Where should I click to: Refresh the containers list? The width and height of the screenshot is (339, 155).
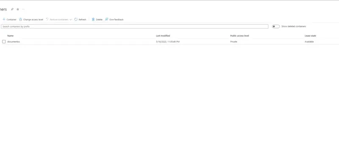(x=80, y=20)
